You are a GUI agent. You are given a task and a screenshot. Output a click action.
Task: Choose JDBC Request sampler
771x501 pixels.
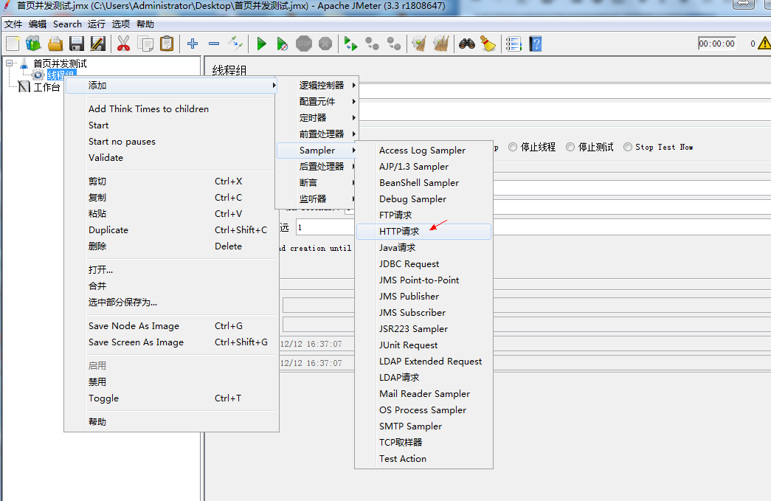423,263
